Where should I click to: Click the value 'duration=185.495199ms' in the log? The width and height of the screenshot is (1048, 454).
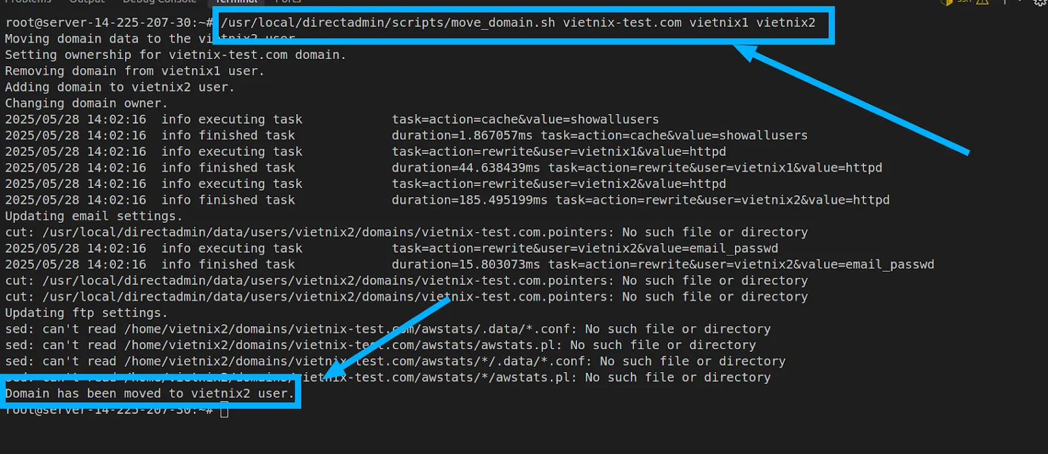470,200
